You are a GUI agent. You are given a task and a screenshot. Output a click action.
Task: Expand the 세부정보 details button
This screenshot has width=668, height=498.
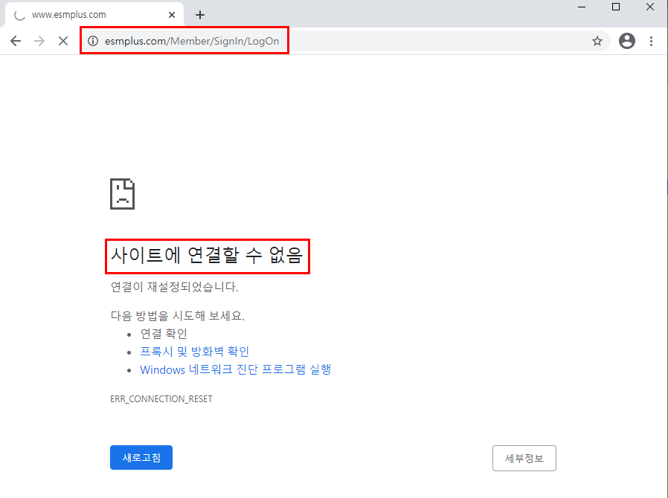tap(524, 459)
